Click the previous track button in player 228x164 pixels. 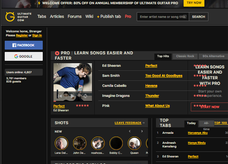click(x=60, y=96)
